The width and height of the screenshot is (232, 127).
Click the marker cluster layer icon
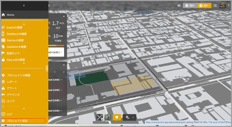(x=127, y=118)
